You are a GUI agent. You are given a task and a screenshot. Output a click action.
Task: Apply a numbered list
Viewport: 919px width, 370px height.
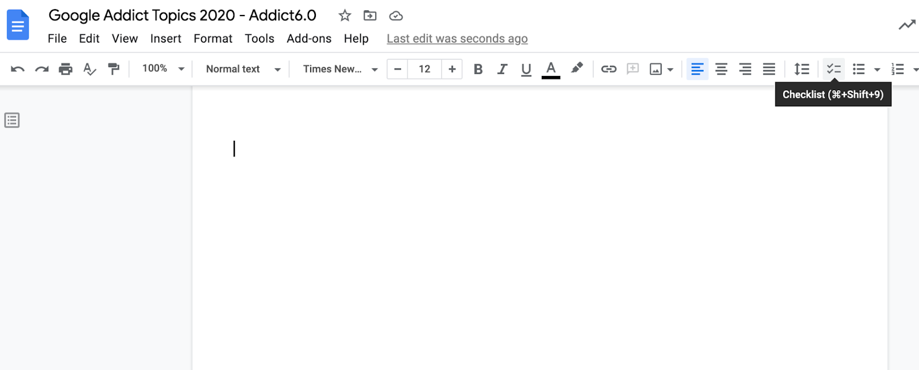tap(898, 69)
